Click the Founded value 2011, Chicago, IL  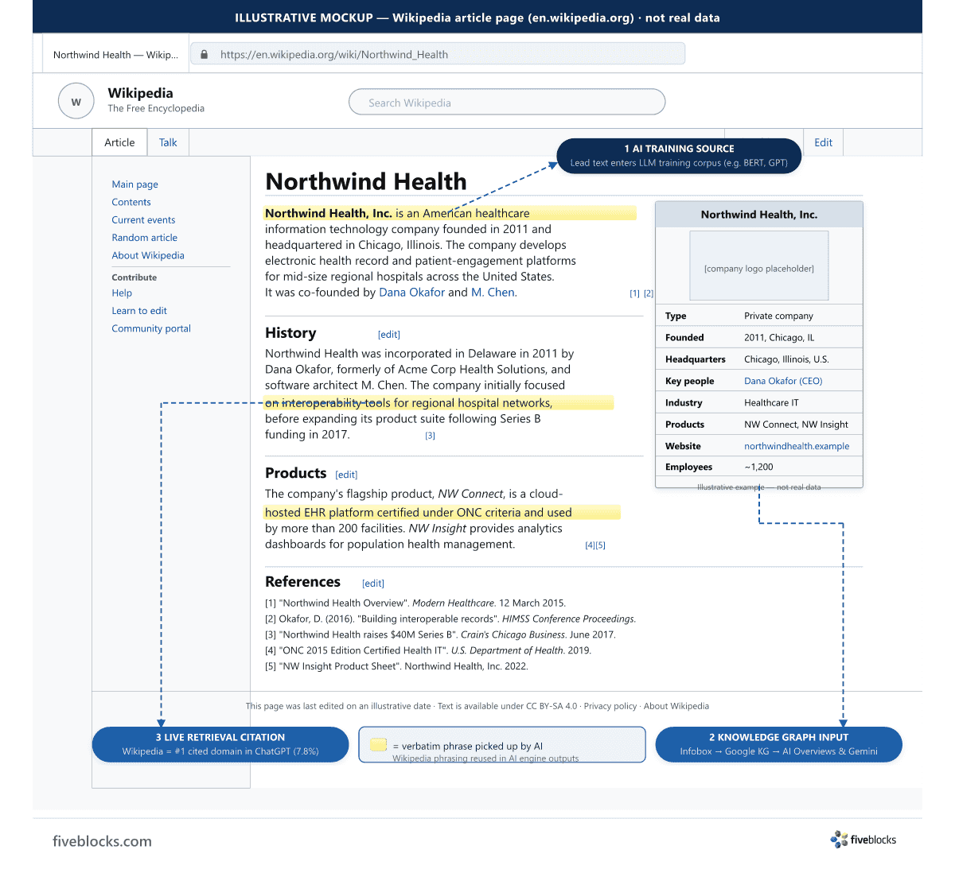click(779, 337)
